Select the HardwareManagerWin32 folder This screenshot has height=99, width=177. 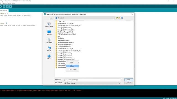pyautogui.click(x=64, y=32)
